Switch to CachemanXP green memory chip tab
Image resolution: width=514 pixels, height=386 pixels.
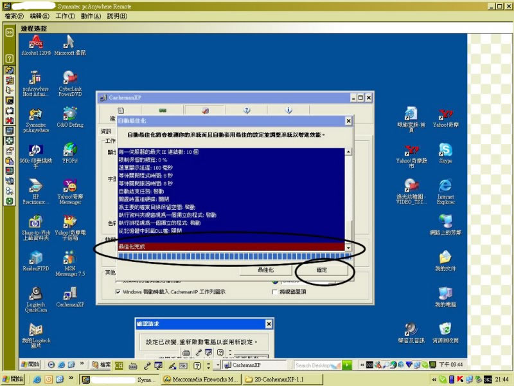coord(163,110)
